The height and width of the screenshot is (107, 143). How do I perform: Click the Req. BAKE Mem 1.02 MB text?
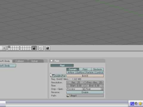(66, 79)
